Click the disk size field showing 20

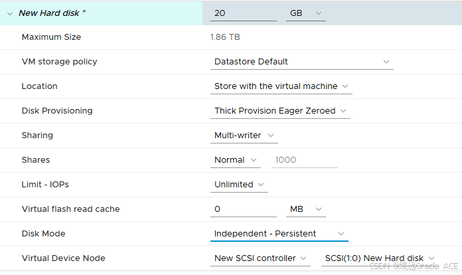[x=244, y=13]
